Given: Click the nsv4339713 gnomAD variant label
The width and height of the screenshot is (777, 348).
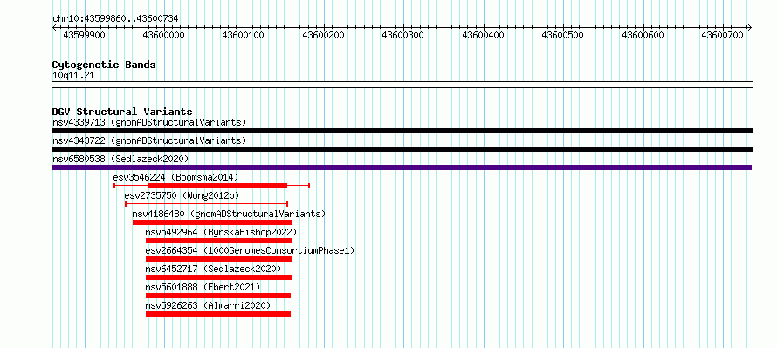Looking at the screenshot, I should [149, 122].
